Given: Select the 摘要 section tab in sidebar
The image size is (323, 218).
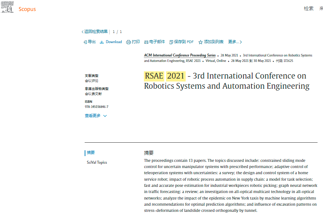Looking at the screenshot, I should (x=90, y=153).
